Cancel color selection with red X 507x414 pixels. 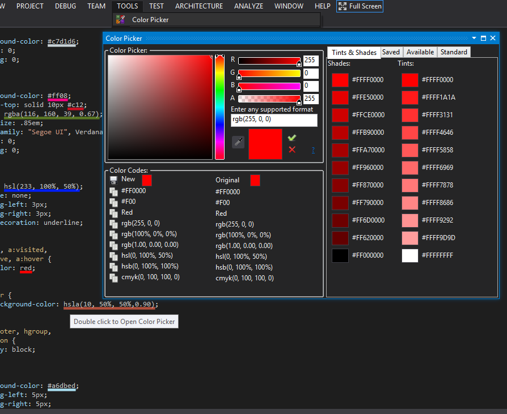[293, 149]
